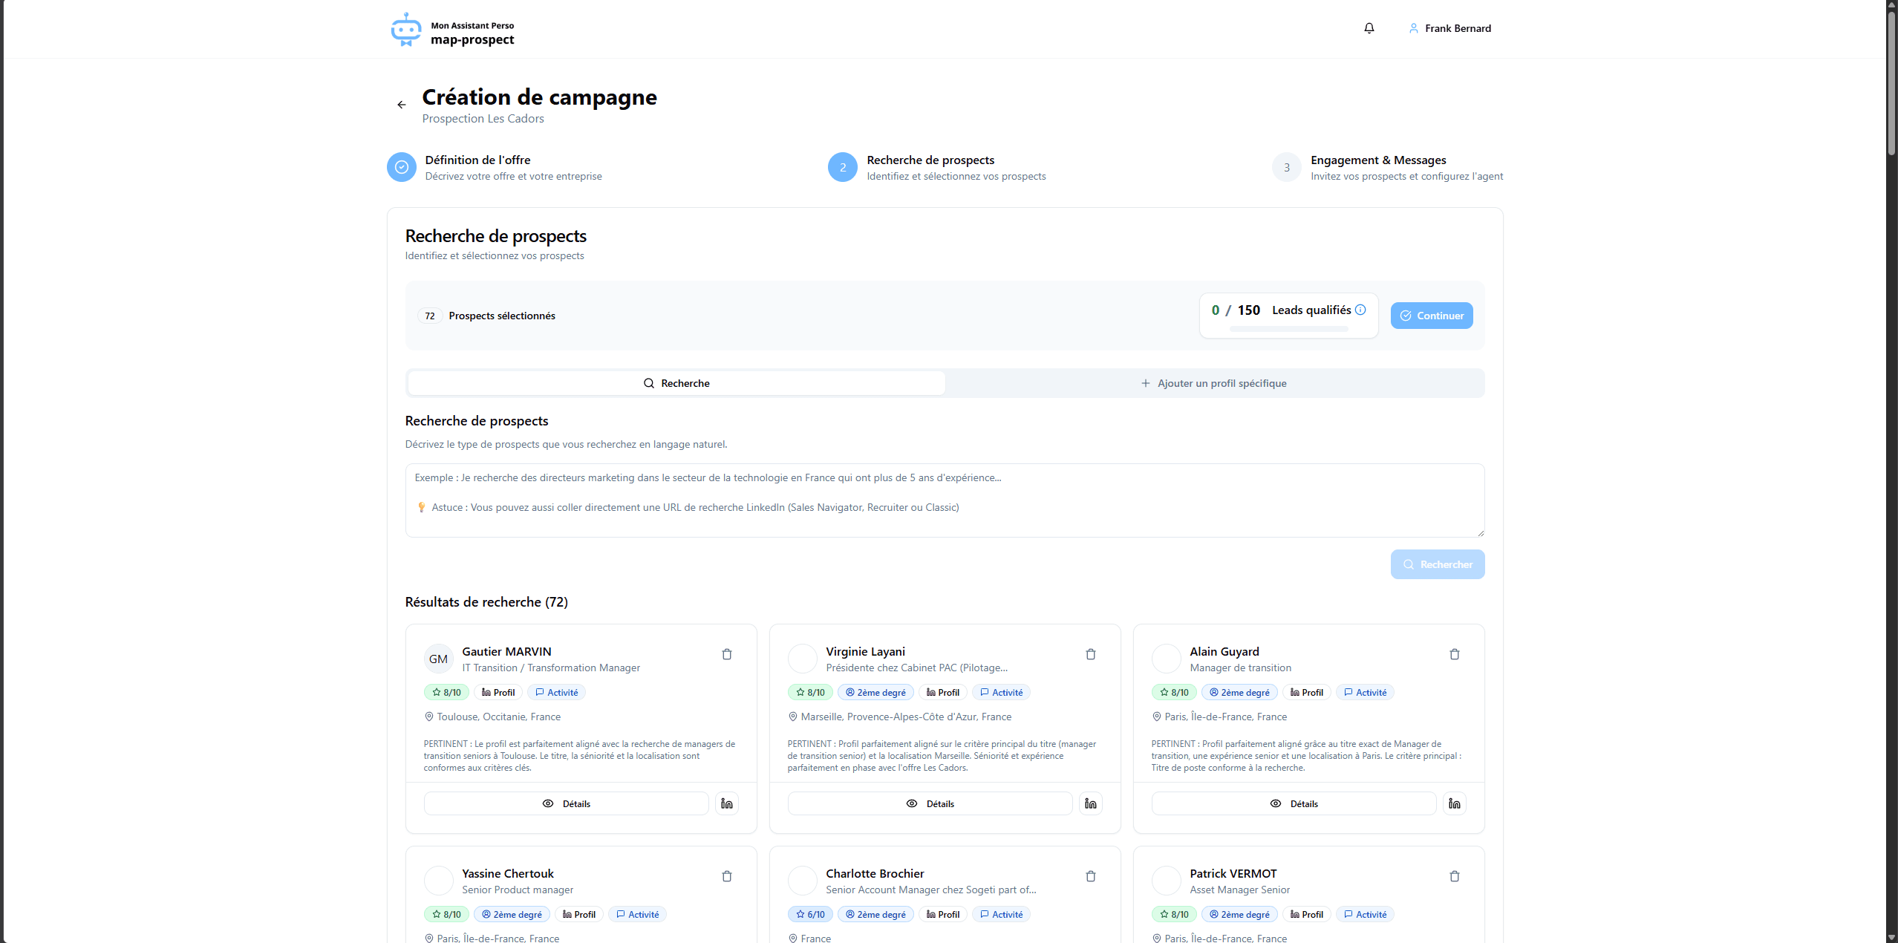This screenshot has width=1898, height=943.
Task: Remove Patrick VERMOT with trash icon
Action: [1455, 876]
